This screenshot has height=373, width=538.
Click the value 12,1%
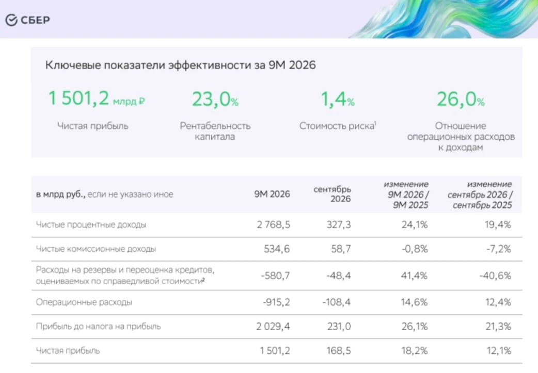499,351
